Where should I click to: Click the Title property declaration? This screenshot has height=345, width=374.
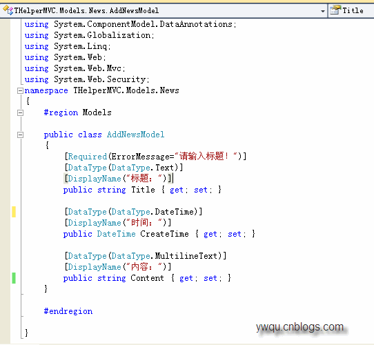point(142,190)
